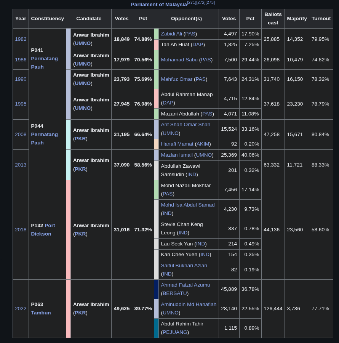Select the Constituency column header

48,19
